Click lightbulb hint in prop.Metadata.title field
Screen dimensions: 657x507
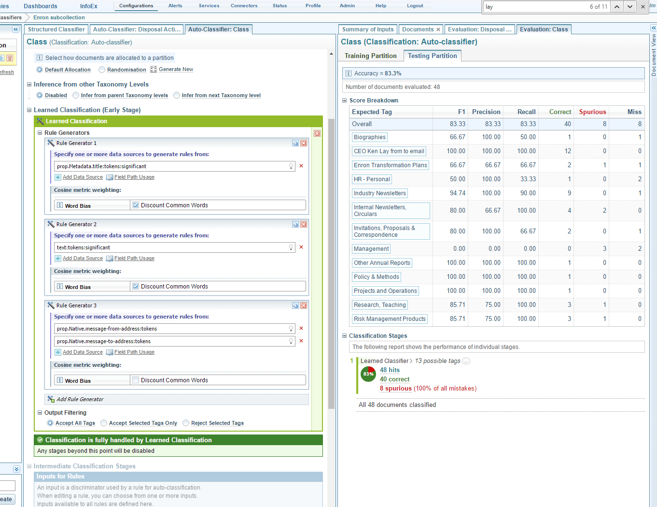point(291,166)
